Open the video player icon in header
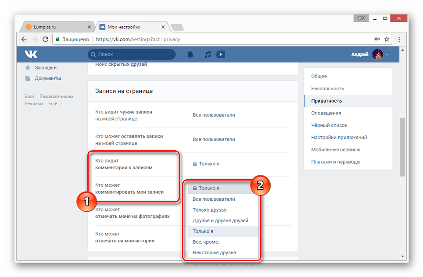The height and width of the screenshot is (277, 423). click(x=220, y=54)
